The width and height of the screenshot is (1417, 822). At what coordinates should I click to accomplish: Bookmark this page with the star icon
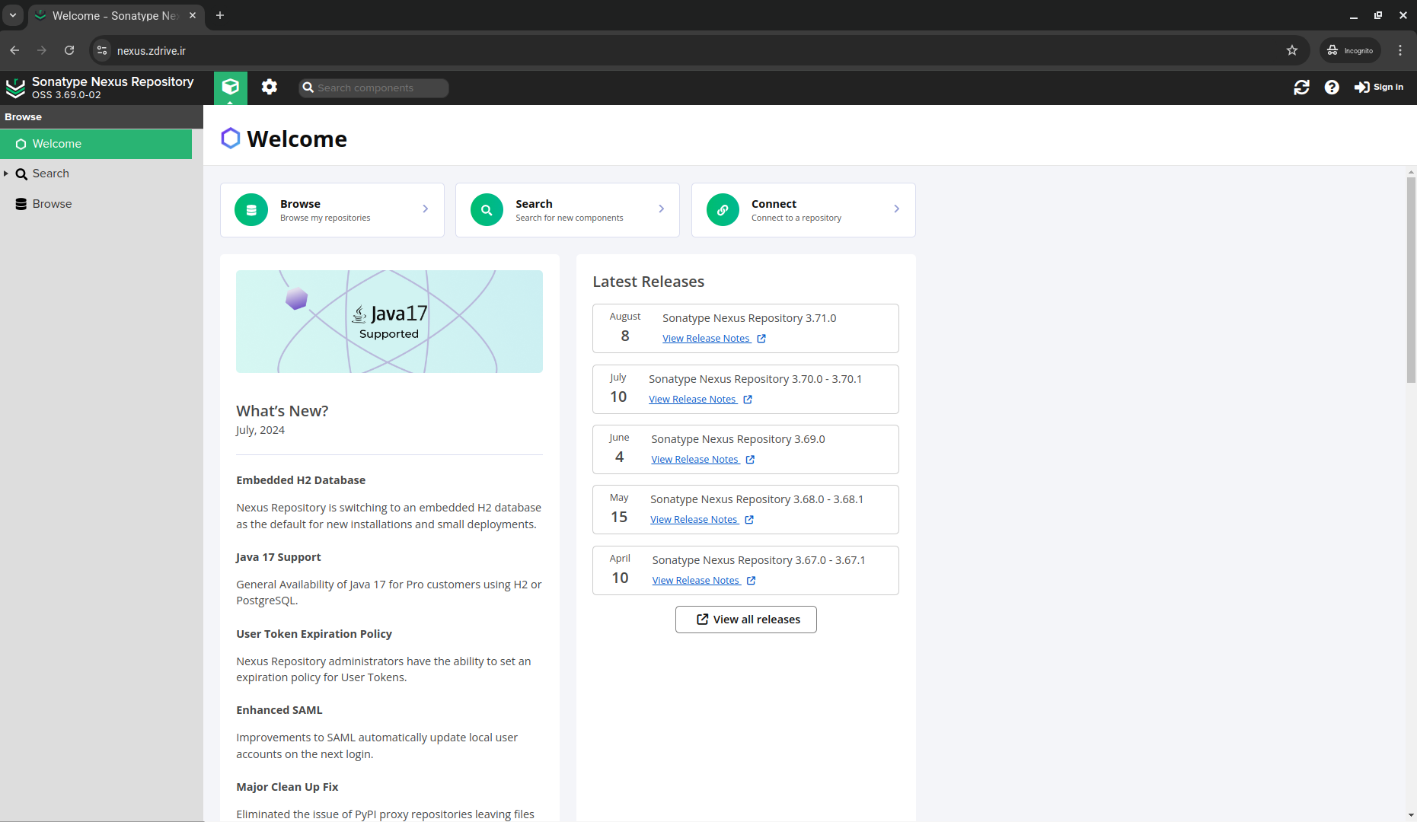[x=1292, y=50]
